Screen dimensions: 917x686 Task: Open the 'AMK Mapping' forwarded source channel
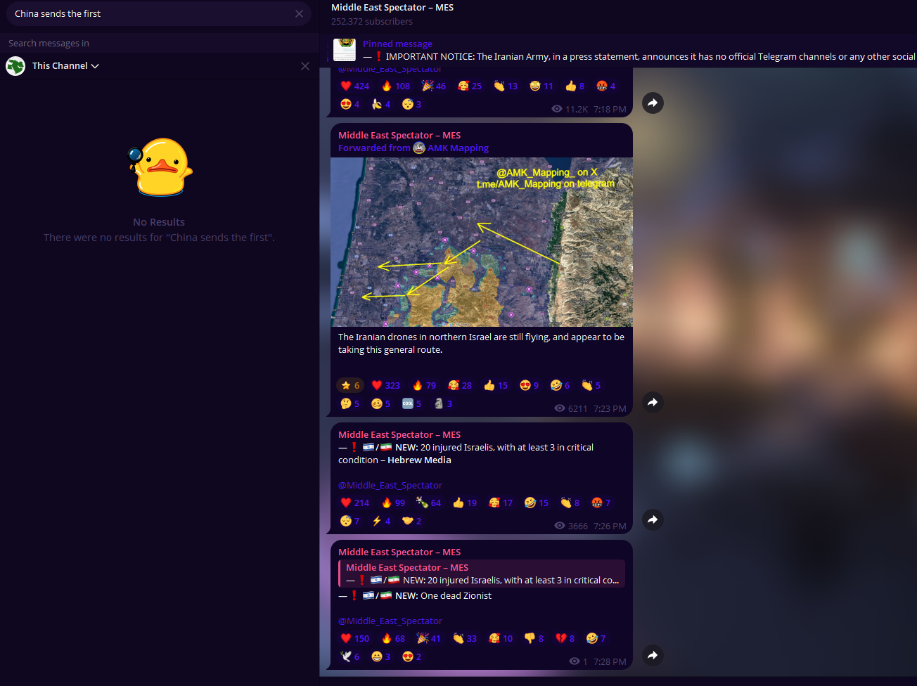point(458,148)
